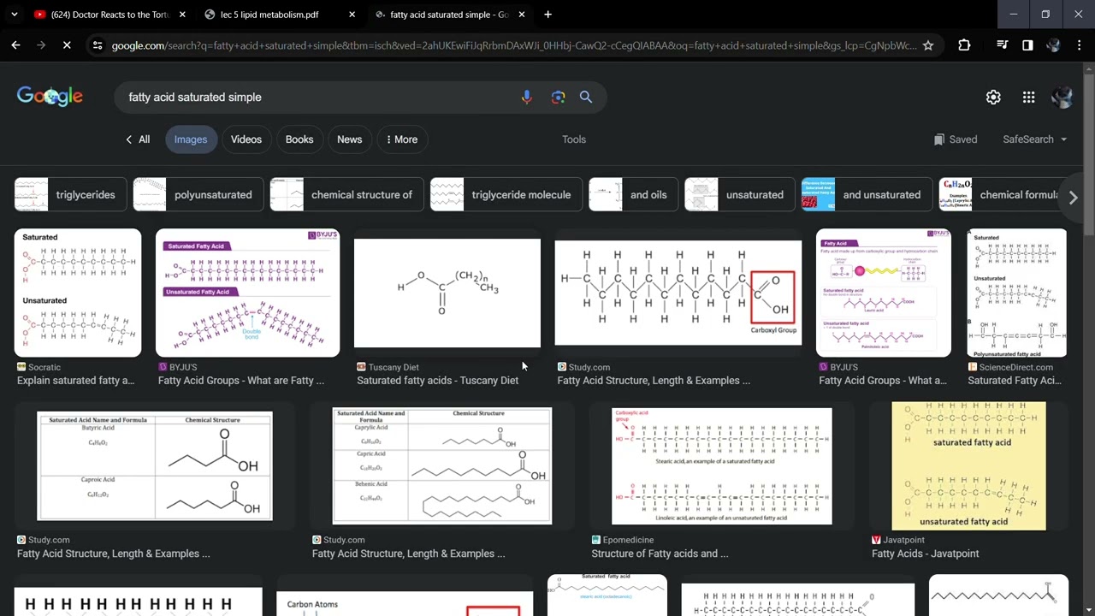
Task: Show next suggestion chips with the right arrow
Action: [1073, 198]
